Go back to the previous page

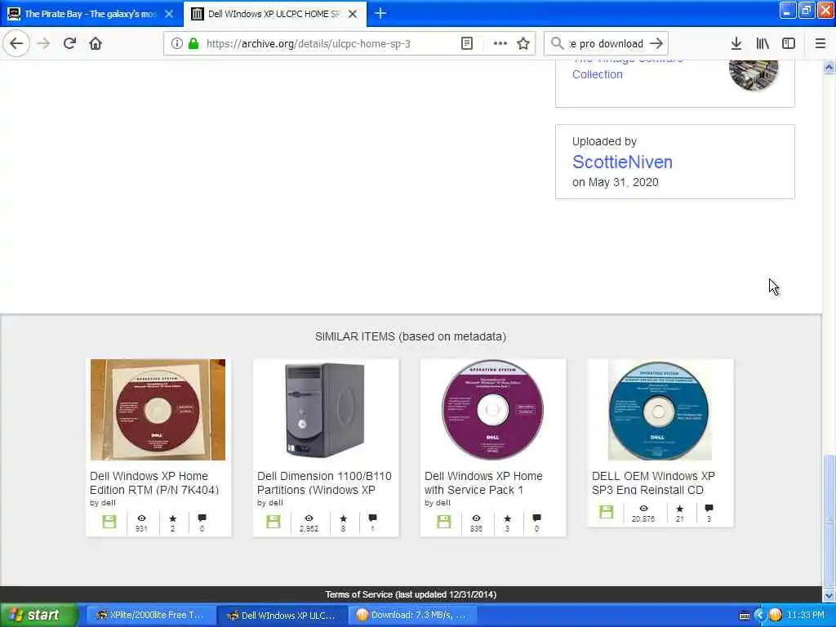16,43
